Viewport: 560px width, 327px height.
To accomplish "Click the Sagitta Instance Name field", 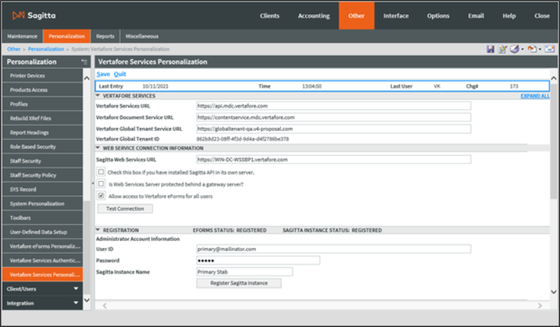I will click(x=244, y=271).
